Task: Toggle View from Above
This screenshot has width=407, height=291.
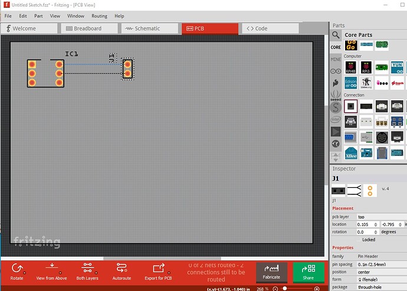Action: tap(51, 272)
